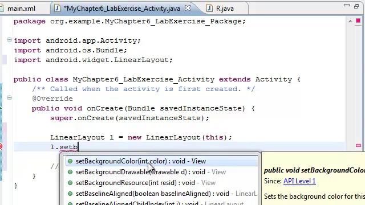This screenshot has height=205, width=365.
Task: Click the '@Override' annotation
Action: click(52, 99)
